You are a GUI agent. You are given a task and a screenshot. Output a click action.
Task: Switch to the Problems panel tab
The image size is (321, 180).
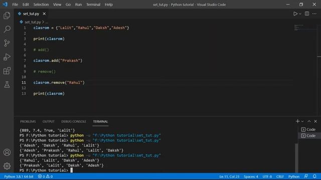click(x=28, y=121)
